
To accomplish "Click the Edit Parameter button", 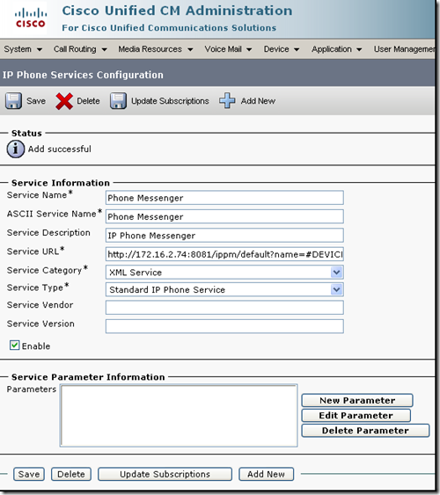I will point(356,416).
